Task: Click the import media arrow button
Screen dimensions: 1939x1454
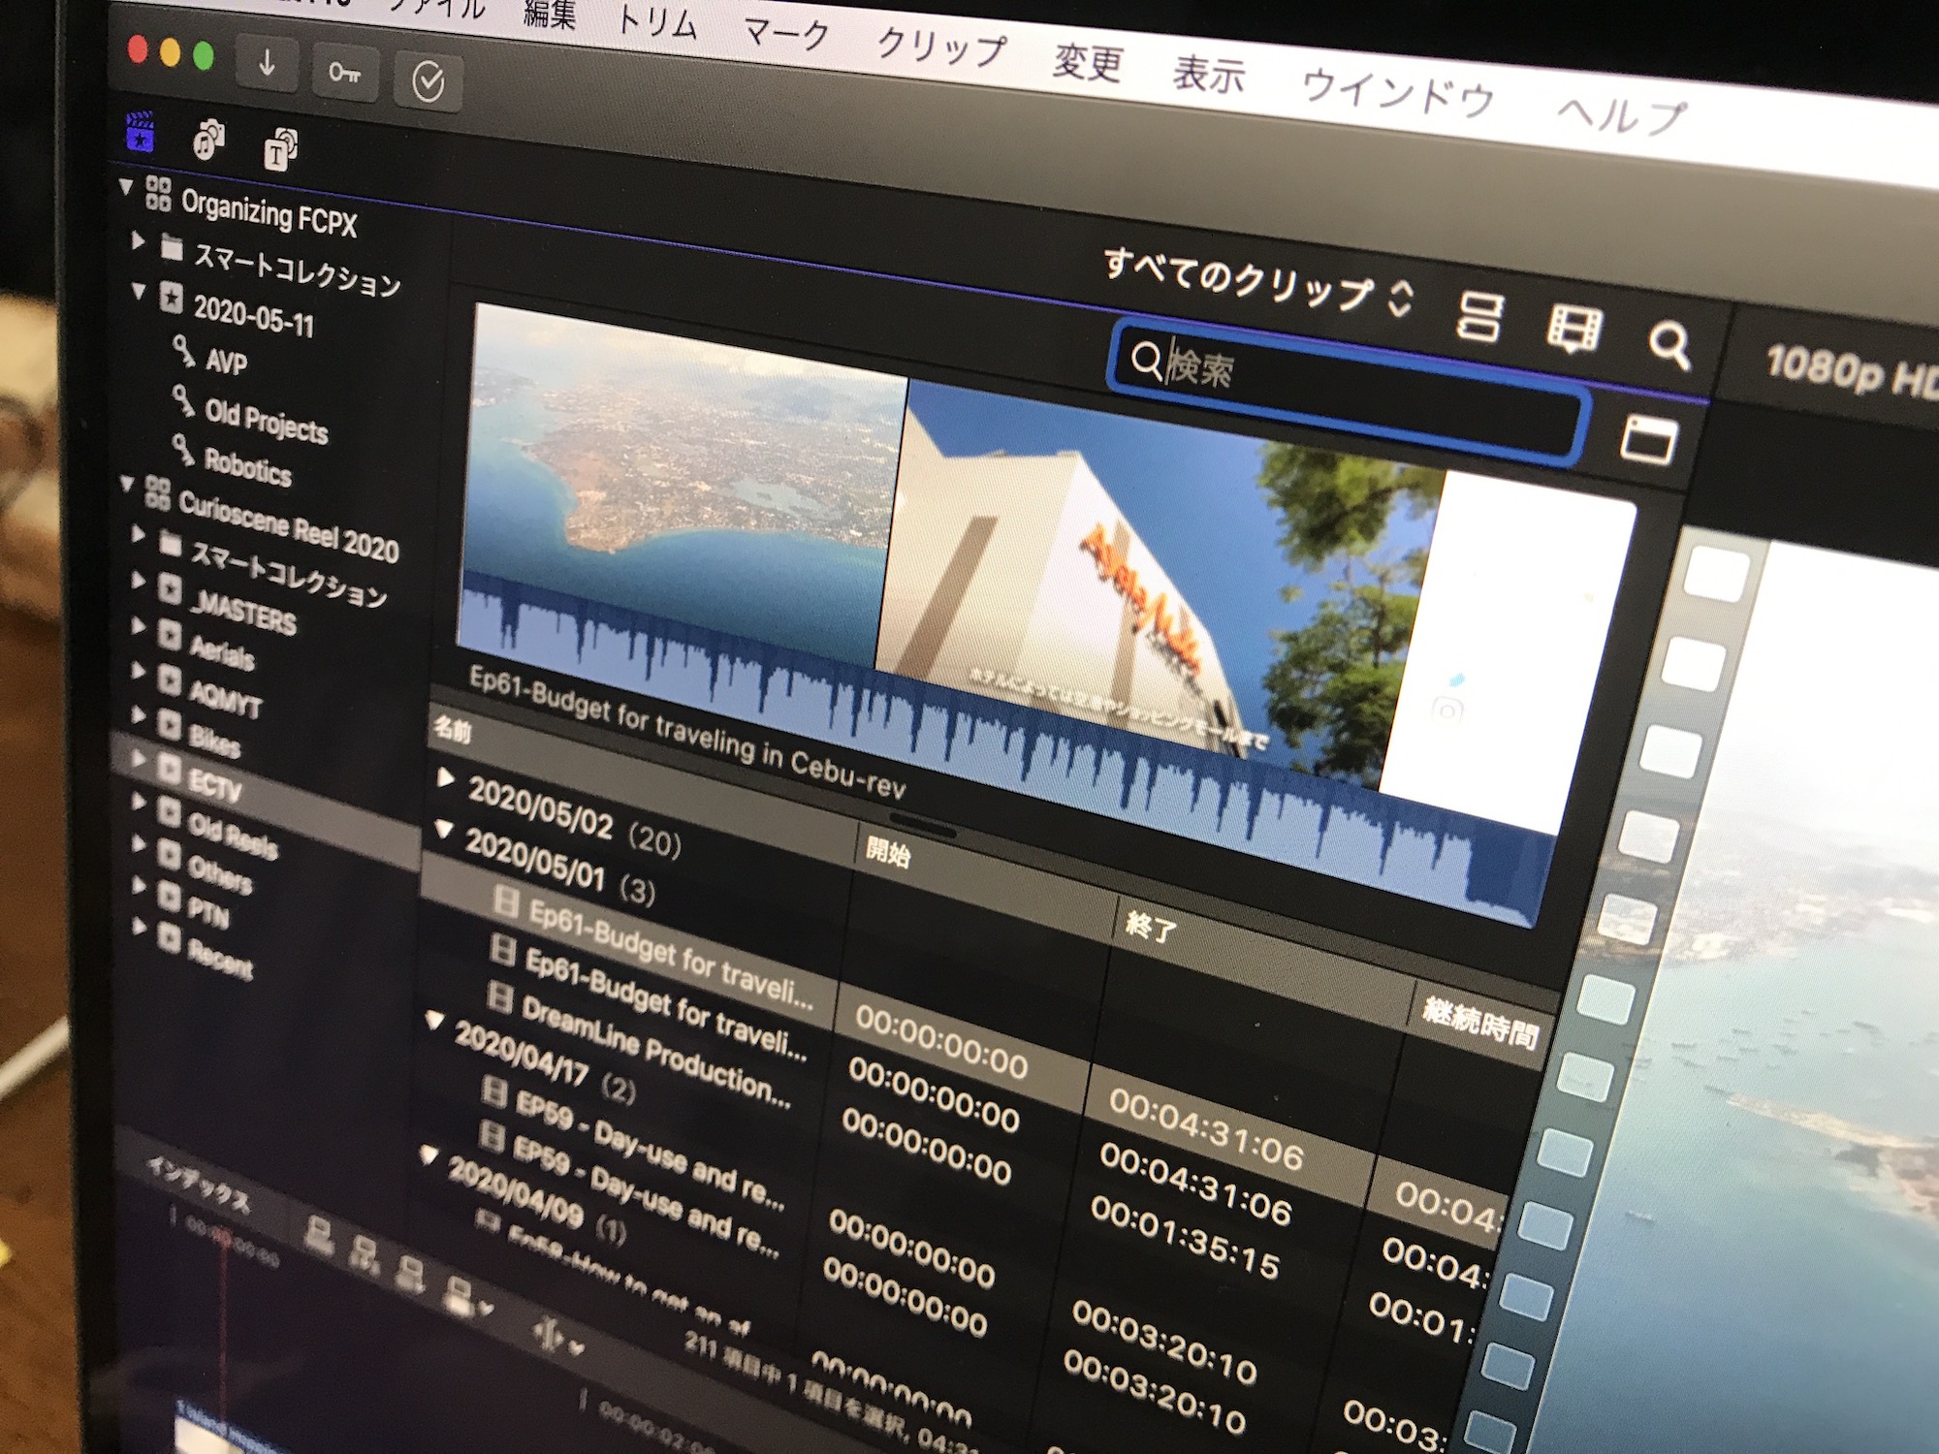Action: tap(267, 65)
